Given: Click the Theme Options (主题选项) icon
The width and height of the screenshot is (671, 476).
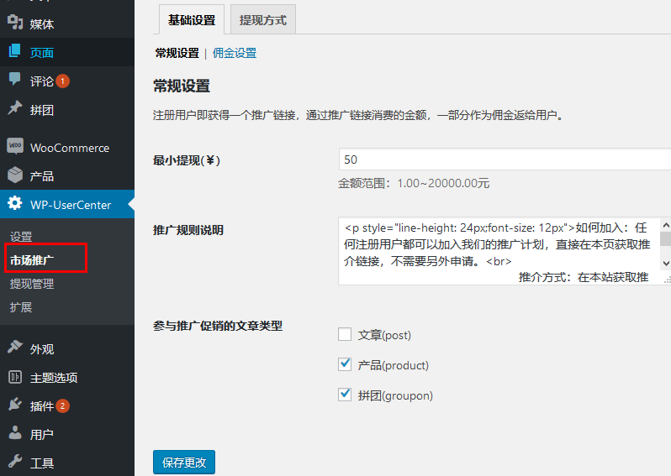Looking at the screenshot, I should click(x=15, y=377).
